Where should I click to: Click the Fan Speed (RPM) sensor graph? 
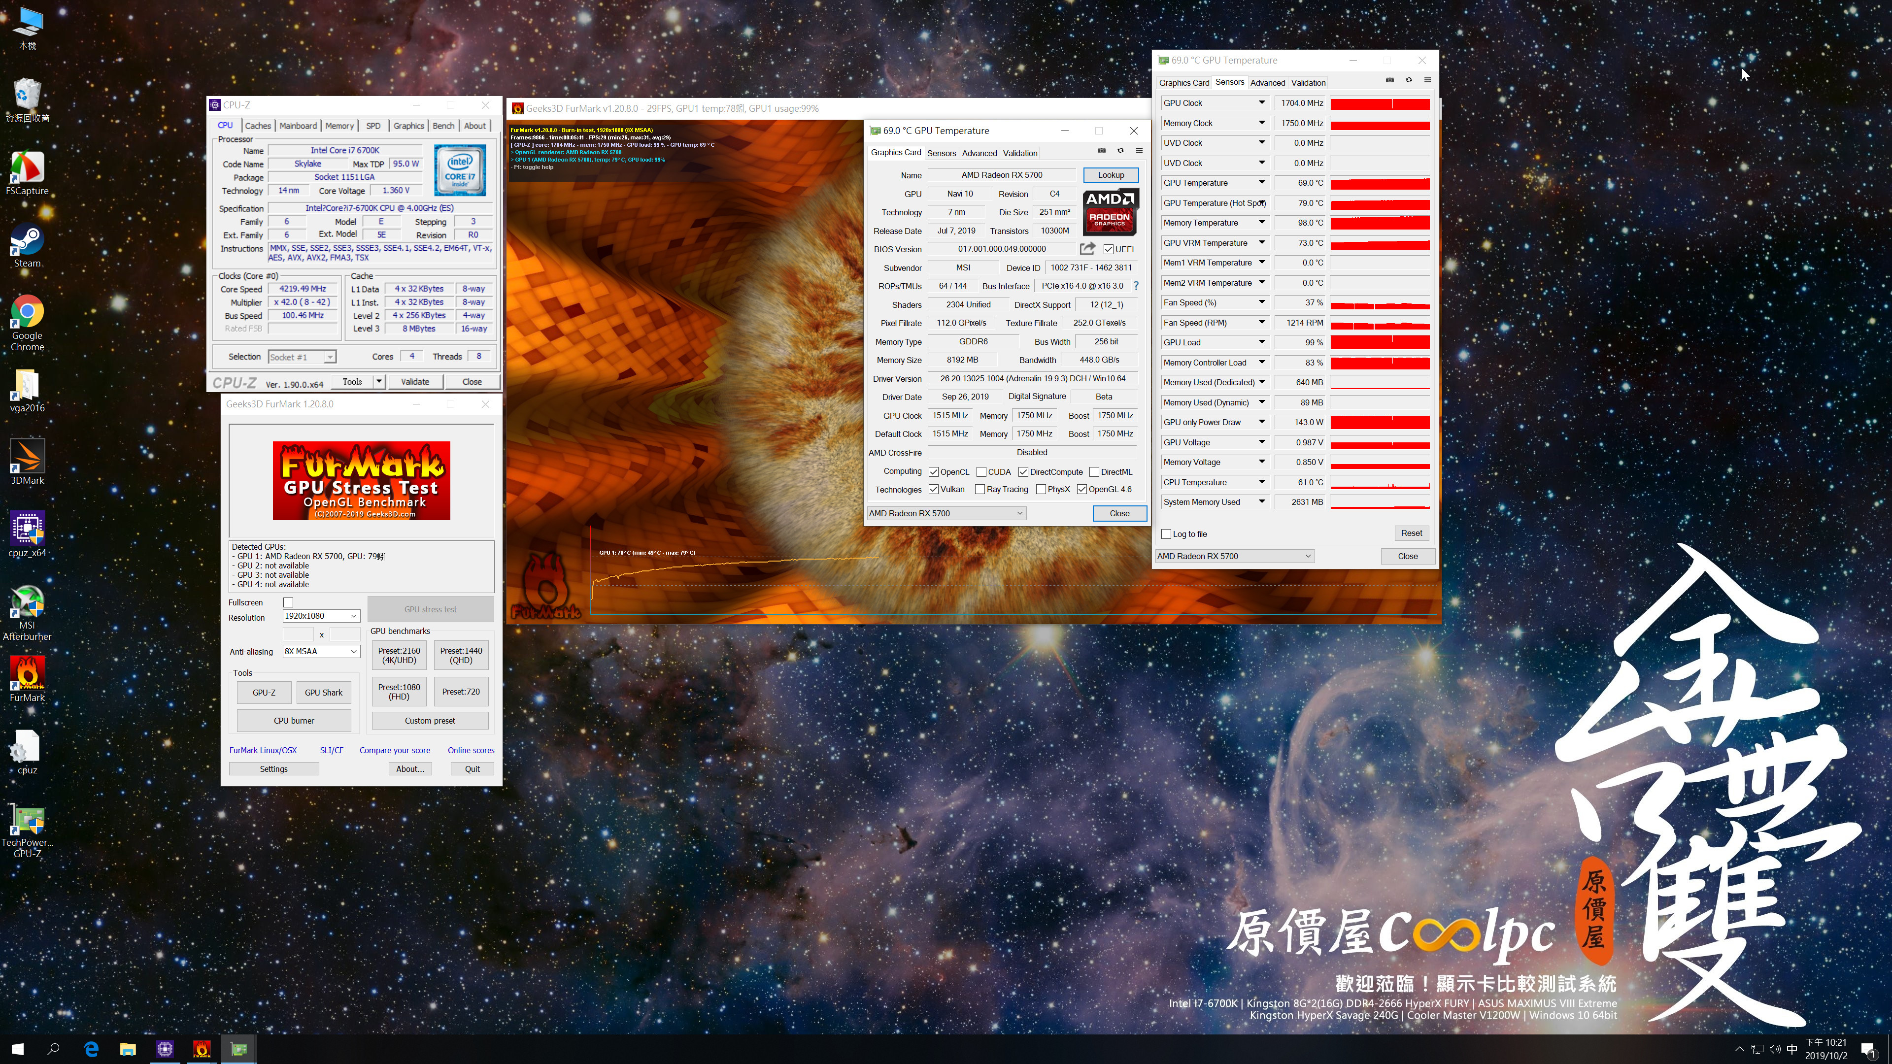(1380, 322)
